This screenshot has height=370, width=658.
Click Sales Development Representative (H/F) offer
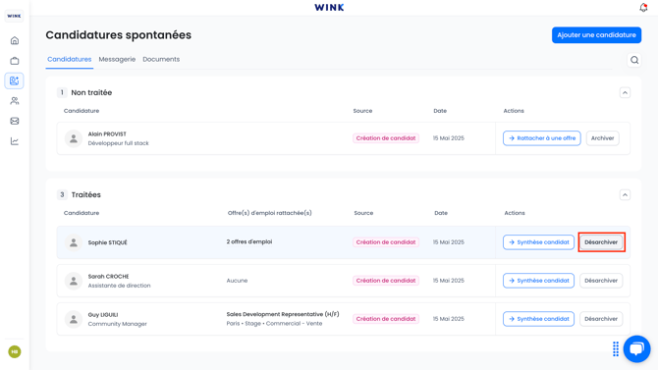tap(283, 314)
